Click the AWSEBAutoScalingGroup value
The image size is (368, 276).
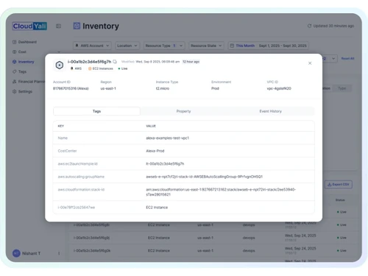click(x=204, y=177)
